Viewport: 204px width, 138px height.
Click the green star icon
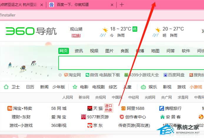pyautogui.click(x=75, y=87)
